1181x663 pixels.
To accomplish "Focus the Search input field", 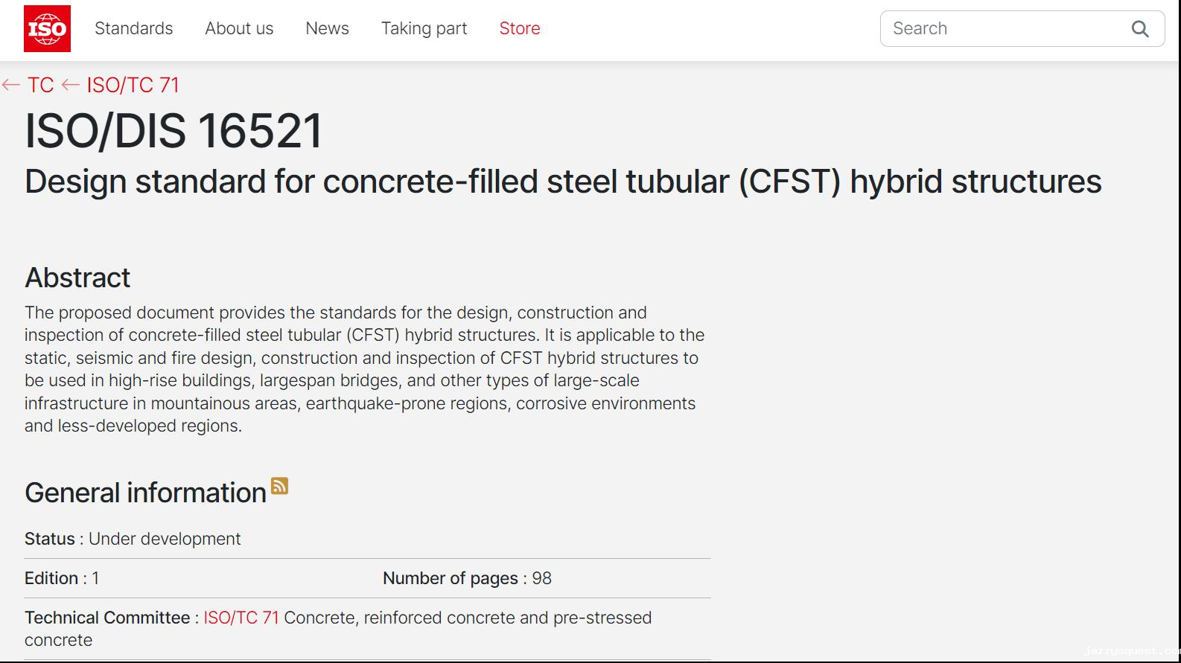I will click(998, 29).
